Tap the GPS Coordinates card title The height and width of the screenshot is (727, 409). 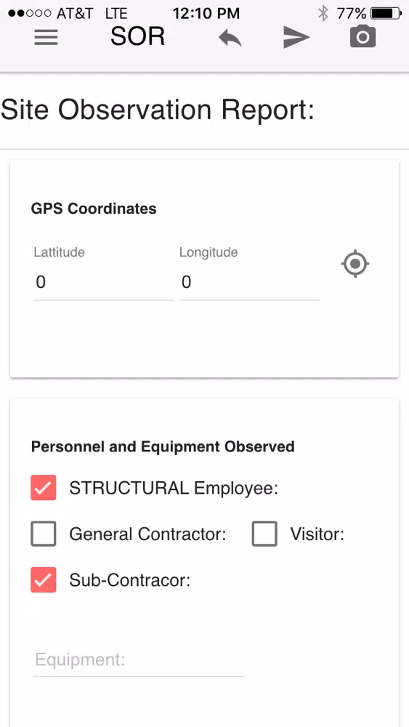click(x=94, y=209)
